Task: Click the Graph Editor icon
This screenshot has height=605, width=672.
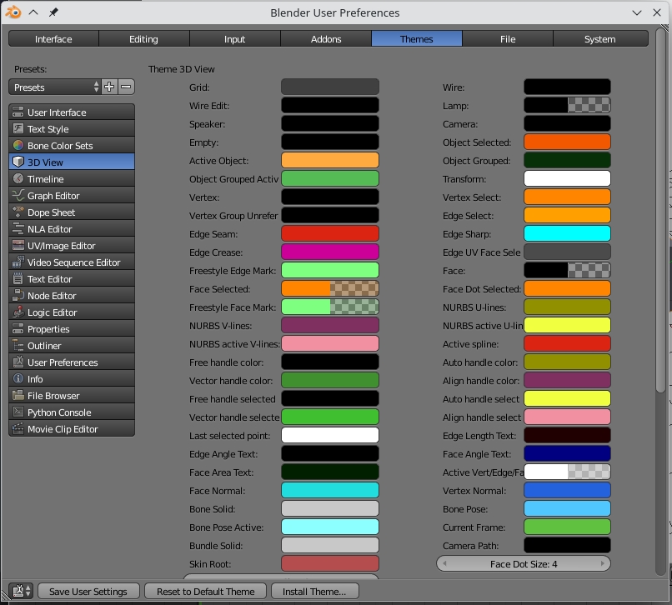Action: pos(18,196)
